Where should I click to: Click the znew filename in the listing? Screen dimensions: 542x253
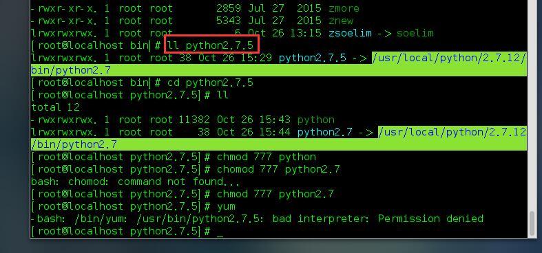click(x=341, y=21)
